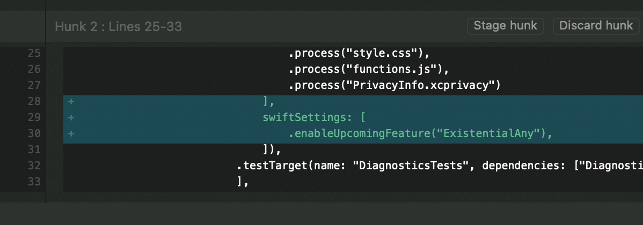Select the PrivacyInfo.xcprivacy code line
Image resolution: width=643 pixels, height=225 pixels.
[x=394, y=86]
